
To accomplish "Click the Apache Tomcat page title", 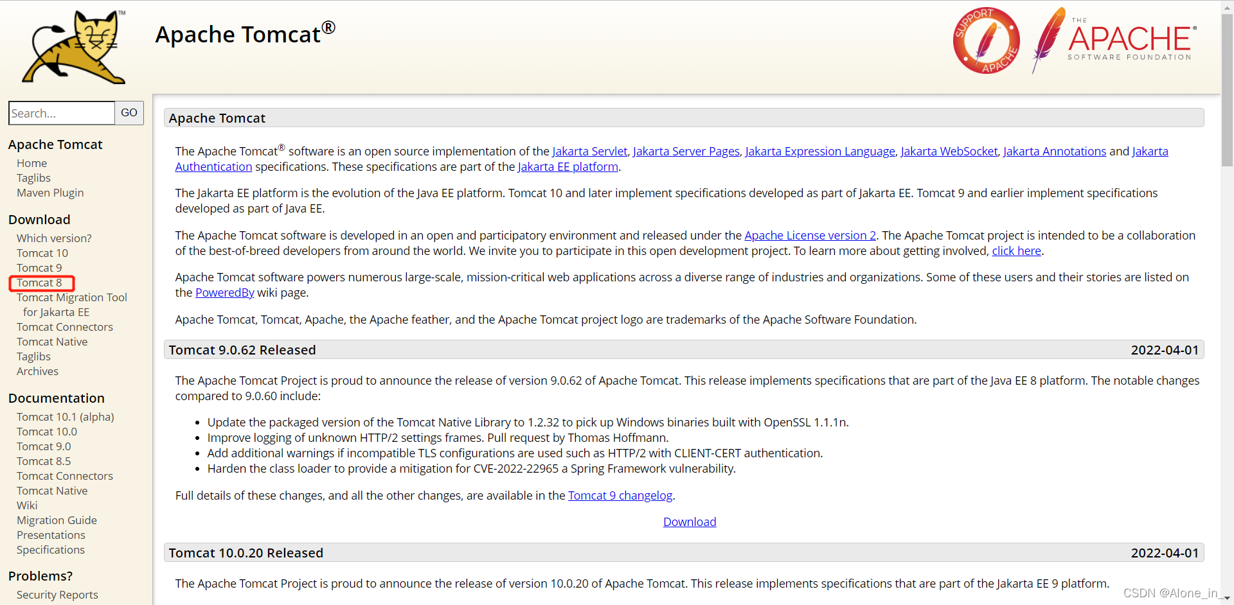I will [246, 33].
